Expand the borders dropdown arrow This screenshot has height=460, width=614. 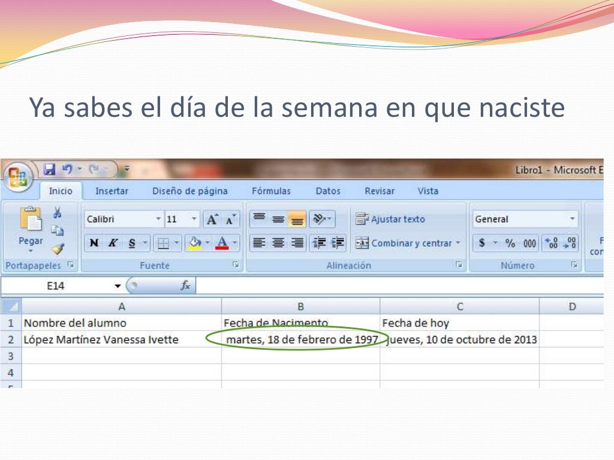(176, 243)
